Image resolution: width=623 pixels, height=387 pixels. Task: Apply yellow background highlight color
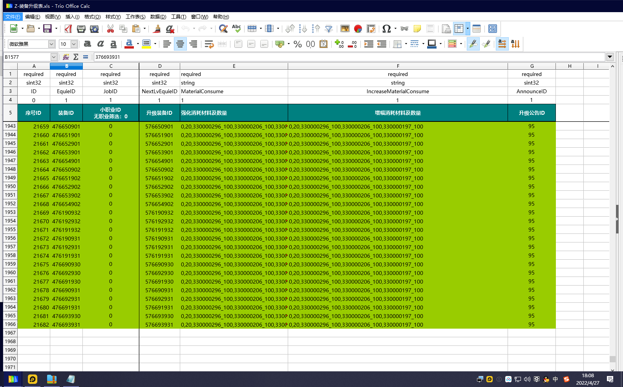pos(146,44)
